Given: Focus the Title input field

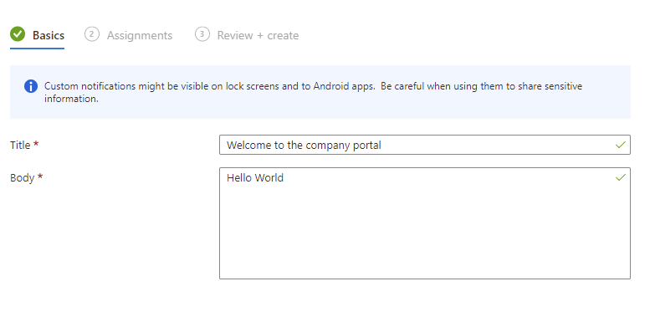Looking at the screenshot, I should pyautogui.click(x=424, y=145).
